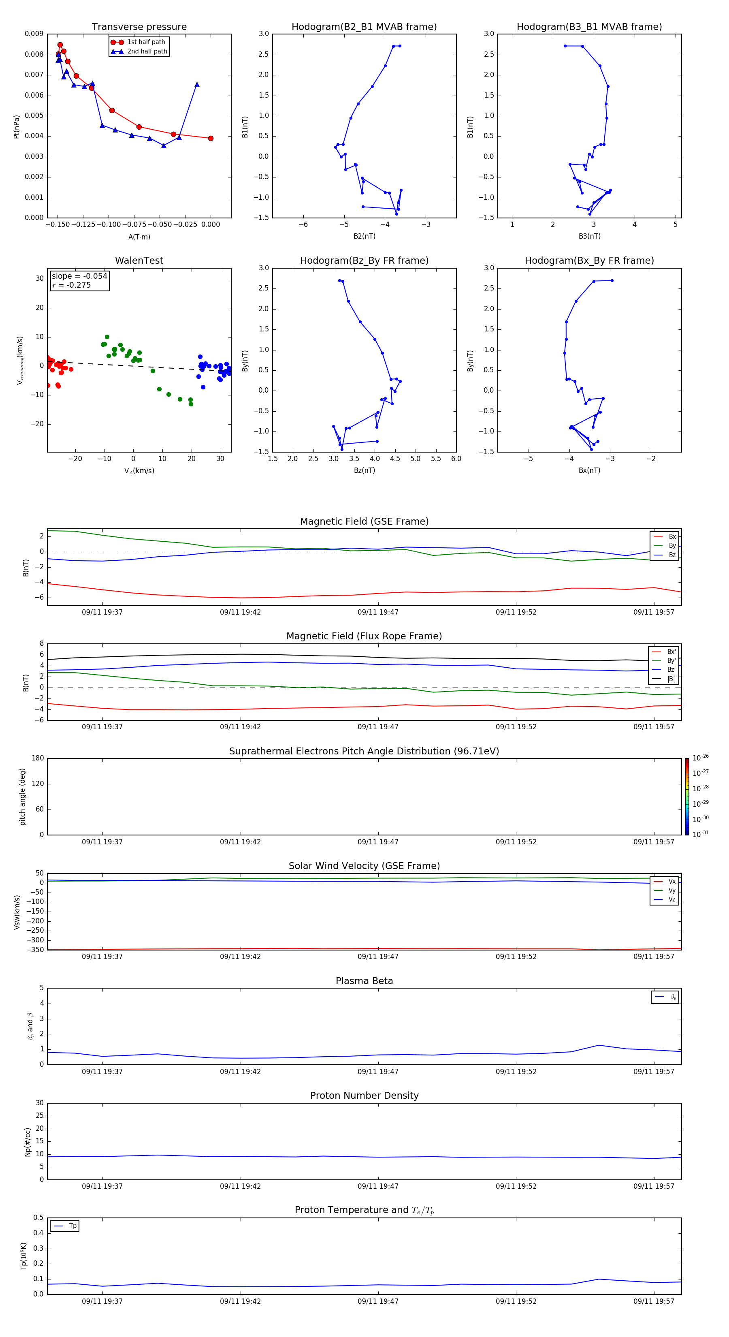Select the βp legend entry in Plasma Beta
The image size is (729, 1337).
(x=665, y=997)
